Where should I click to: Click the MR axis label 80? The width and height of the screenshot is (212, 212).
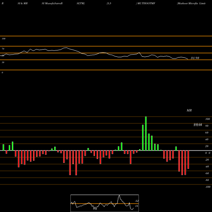pos(207,126)
